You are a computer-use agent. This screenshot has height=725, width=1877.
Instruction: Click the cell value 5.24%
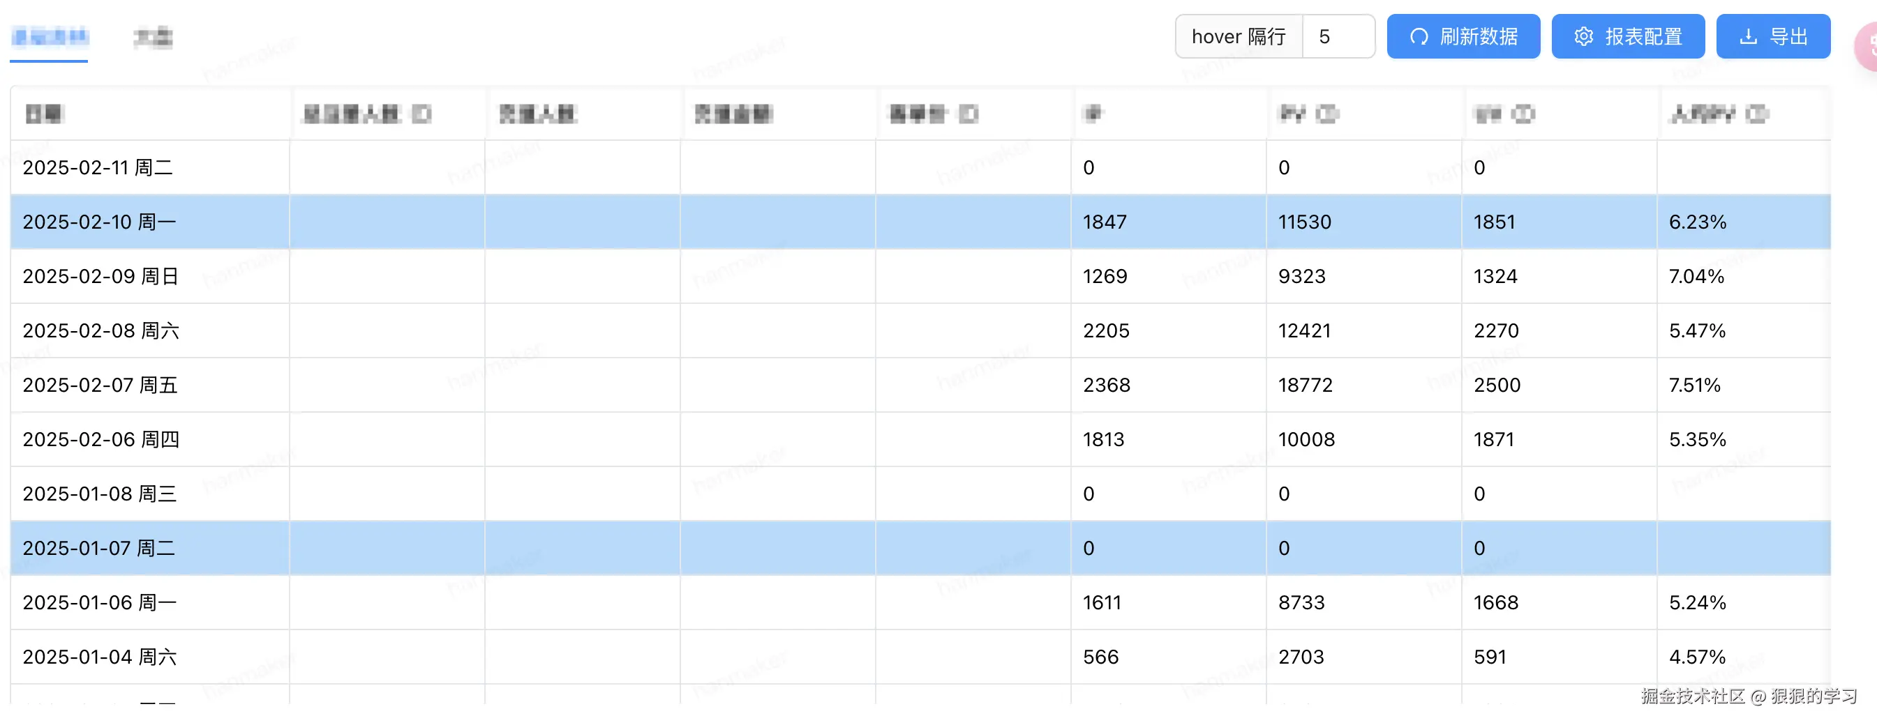click(1697, 603)
